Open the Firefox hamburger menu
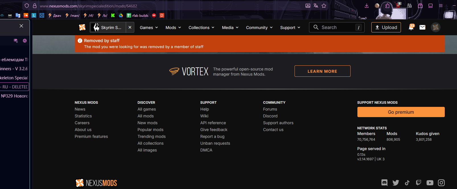The width and height of the screenshot is (457, 189). click(x=441, y=6)
